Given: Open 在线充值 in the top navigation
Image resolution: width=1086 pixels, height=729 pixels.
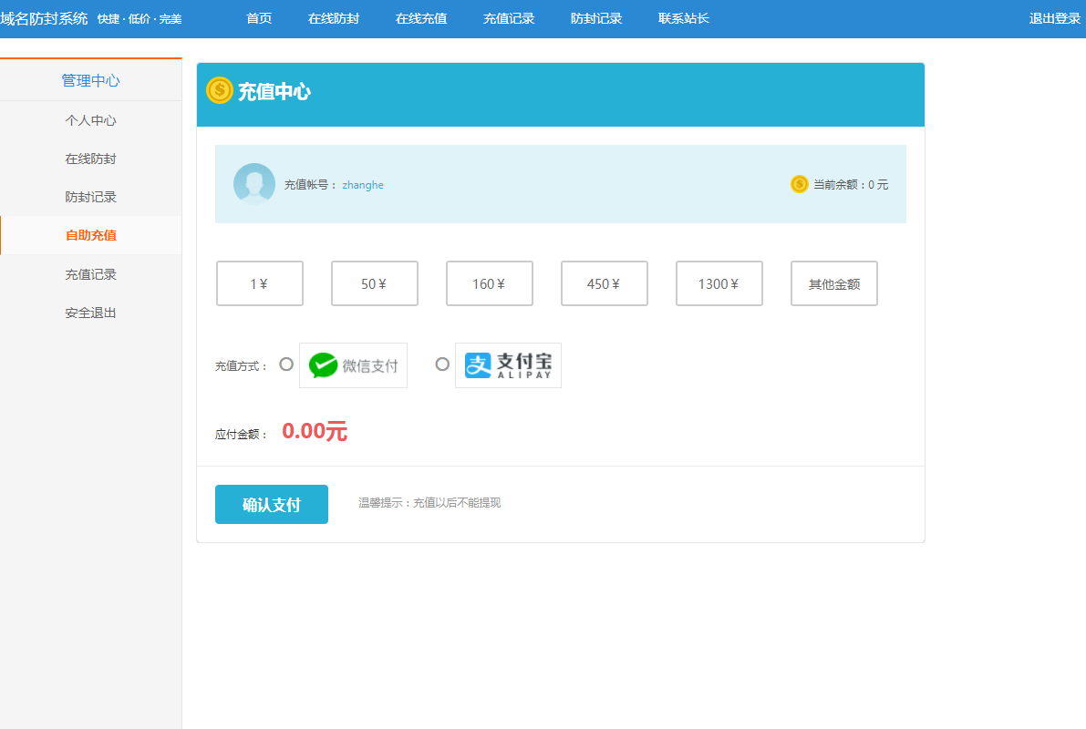Looking at the screenshot, I should [421, 19].
